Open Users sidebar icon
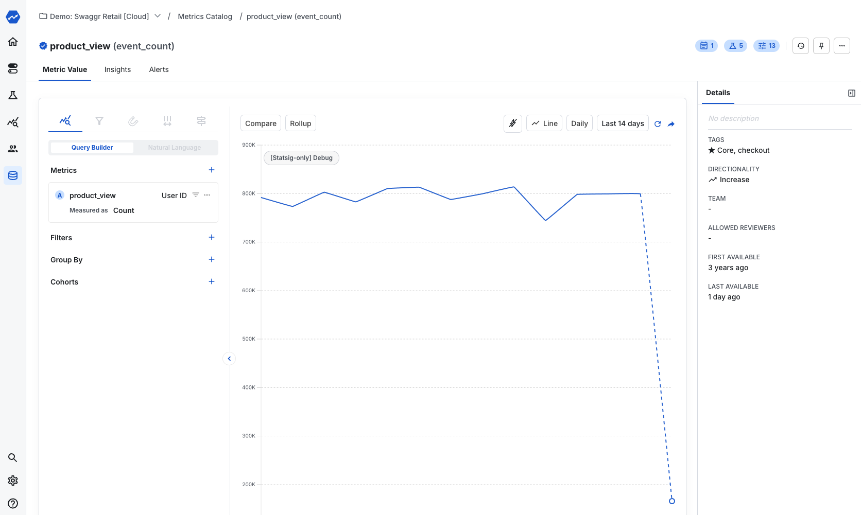This screenshot has width=861, height=515. [13, 149]
